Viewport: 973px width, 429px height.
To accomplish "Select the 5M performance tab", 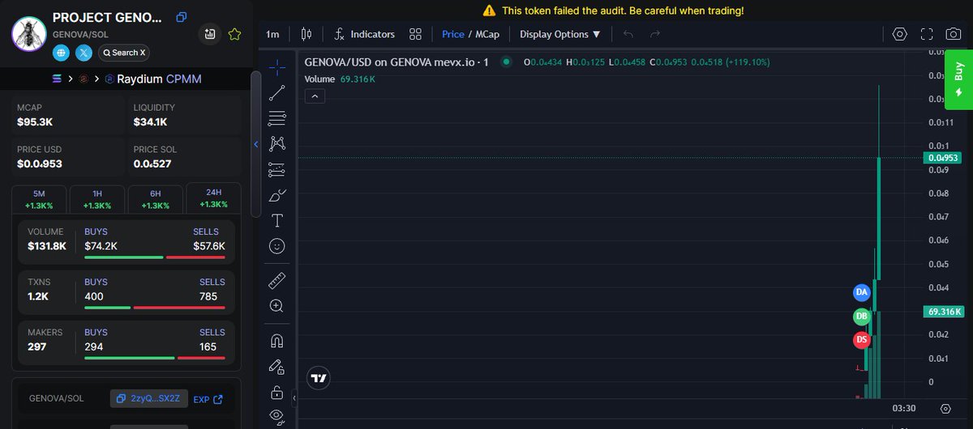I will click(40, 199).
